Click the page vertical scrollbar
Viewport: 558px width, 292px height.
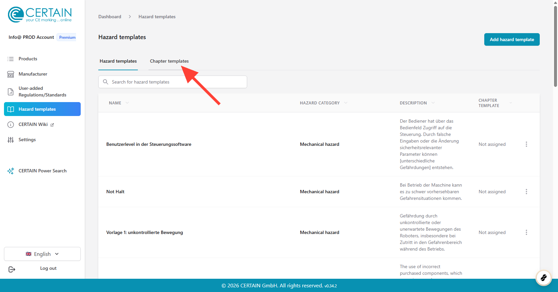(555, 46)
